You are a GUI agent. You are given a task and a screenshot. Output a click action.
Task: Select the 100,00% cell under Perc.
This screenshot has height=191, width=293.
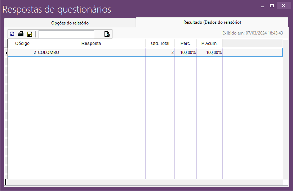coord(186,53)
